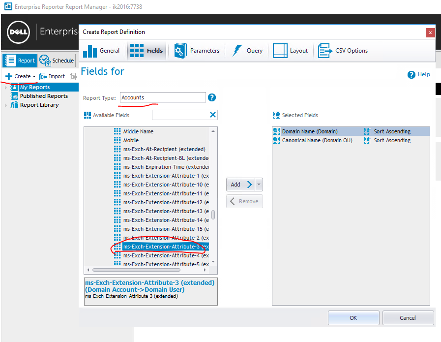Screen dimensions: 441x342
Task: Click the Fields grid icon in toolbar
Action: pos(137,51)
